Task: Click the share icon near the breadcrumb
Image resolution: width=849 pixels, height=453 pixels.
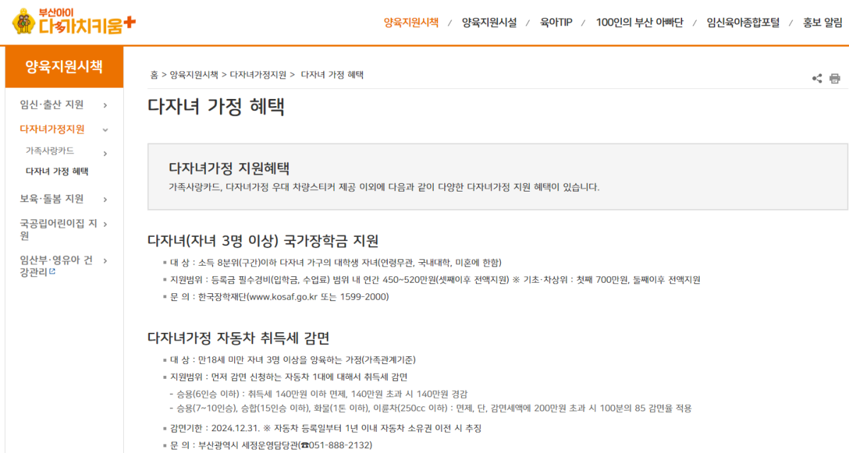Action: click(x=817, y=78)
